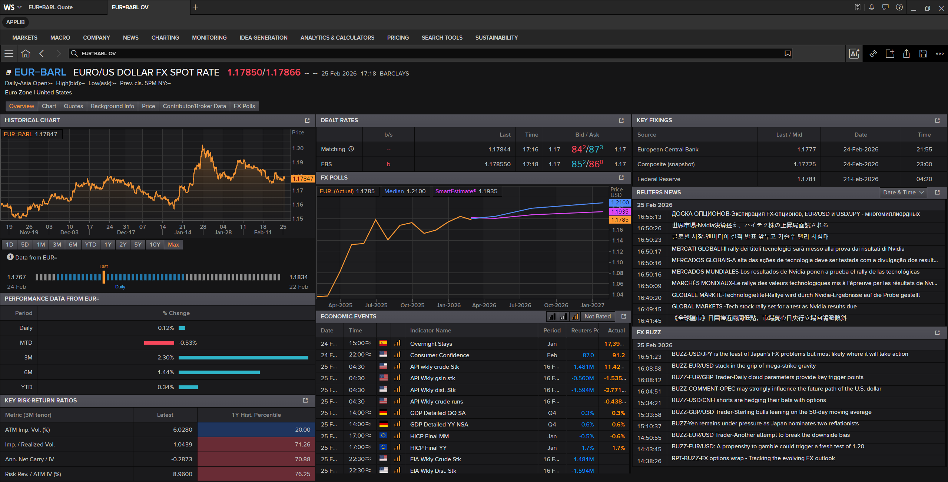Switch to the Chart tab
This screenshot has height=482, width=948.
click(49, 106)
